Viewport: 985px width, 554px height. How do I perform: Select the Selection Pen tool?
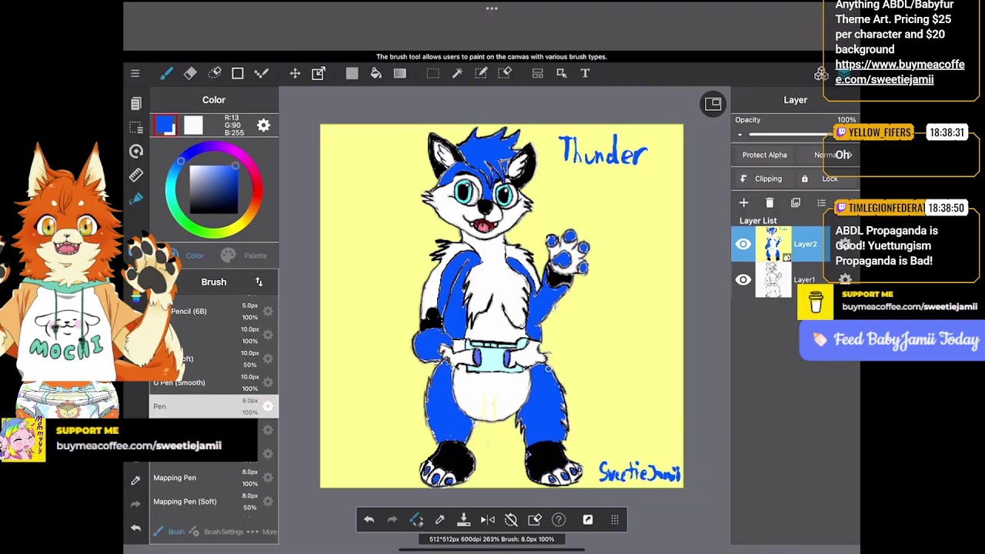(481, 73)
